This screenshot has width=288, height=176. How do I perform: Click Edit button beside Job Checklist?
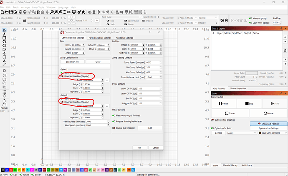click(150, 128)
